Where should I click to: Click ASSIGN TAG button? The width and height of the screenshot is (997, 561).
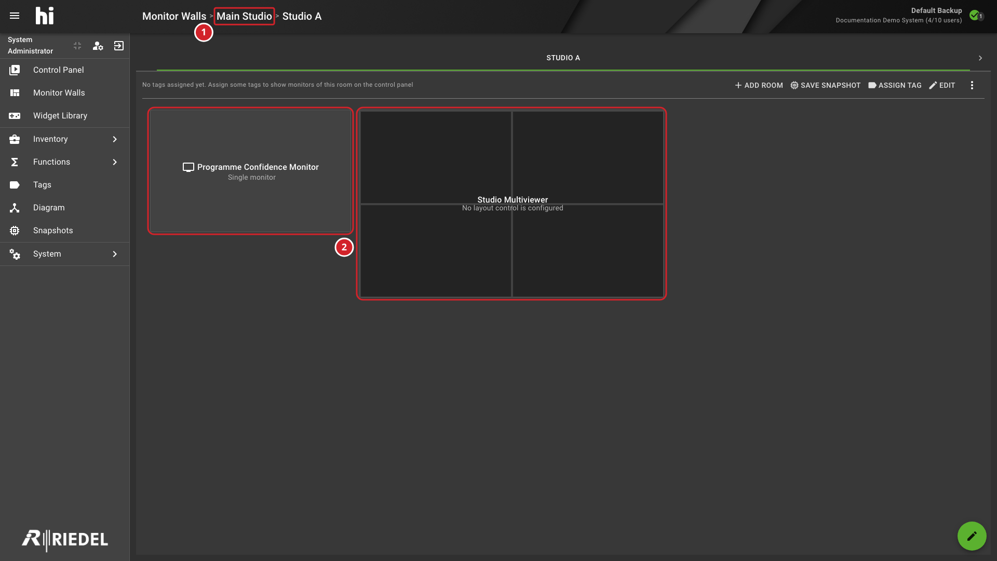[895, 85]
